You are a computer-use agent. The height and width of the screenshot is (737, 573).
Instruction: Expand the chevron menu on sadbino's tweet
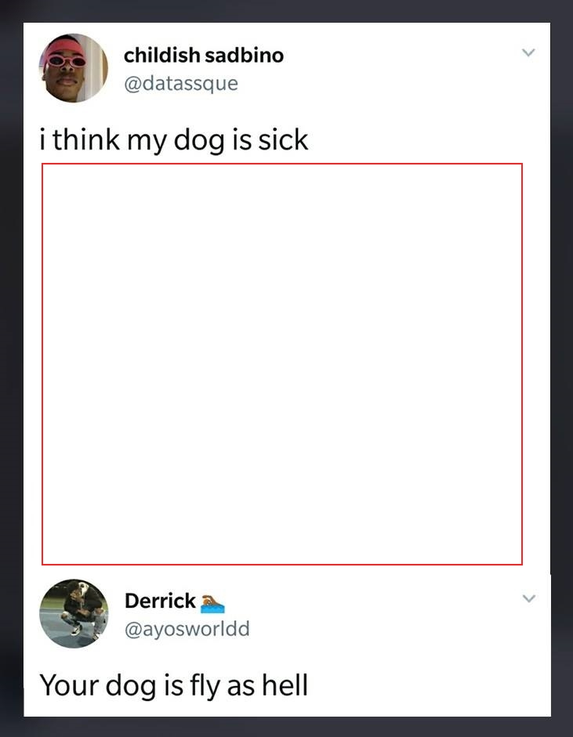point(529,52)
